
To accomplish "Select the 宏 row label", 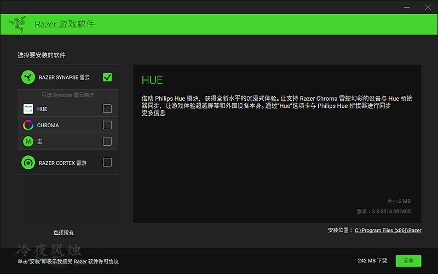I will pyautogui.click(x=39, y=142).
